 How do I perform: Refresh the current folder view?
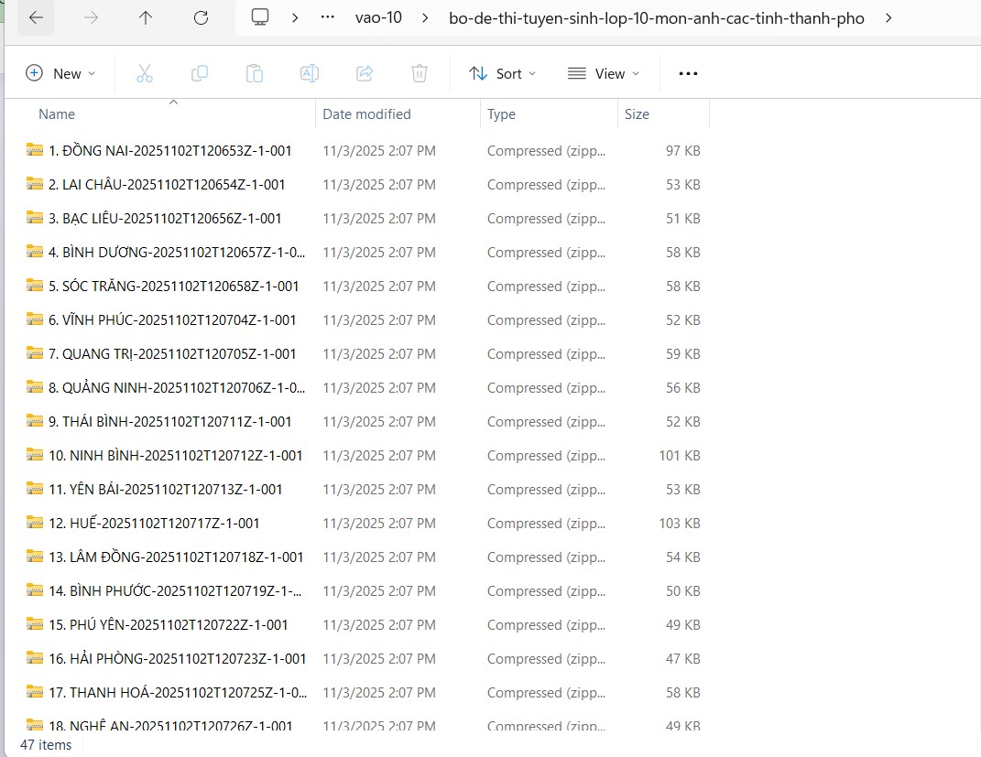(201, 18)
